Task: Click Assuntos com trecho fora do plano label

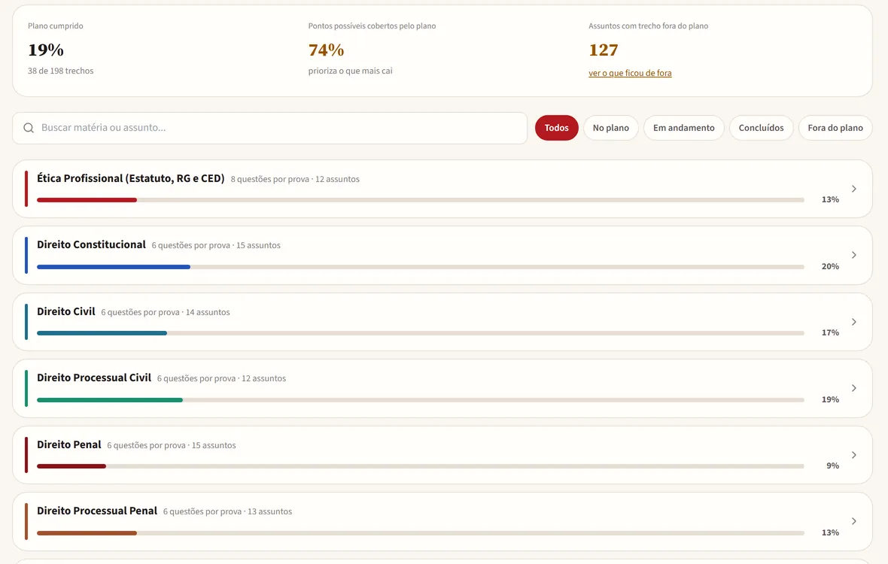Action: tap(649, 26)
